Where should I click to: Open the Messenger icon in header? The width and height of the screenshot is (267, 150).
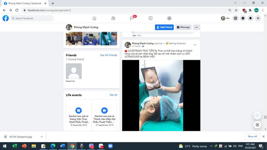[243, 18]
